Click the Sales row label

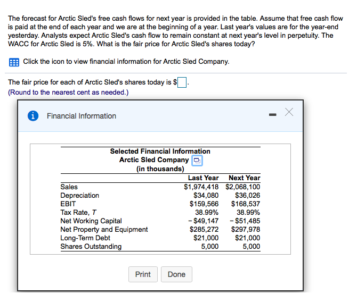[x=69, y=187]
